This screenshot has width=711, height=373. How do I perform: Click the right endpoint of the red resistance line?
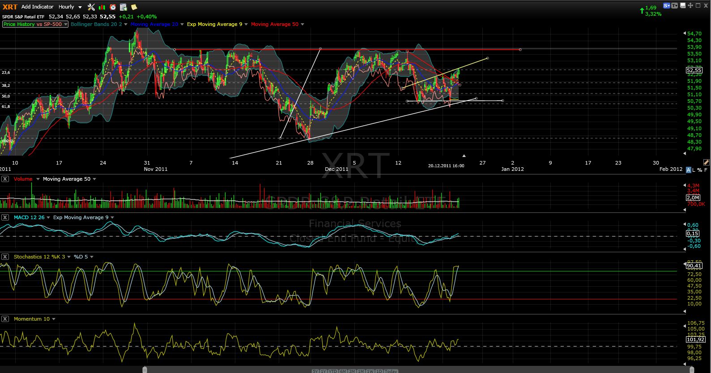pyautogui.click(x=520, y=49)
